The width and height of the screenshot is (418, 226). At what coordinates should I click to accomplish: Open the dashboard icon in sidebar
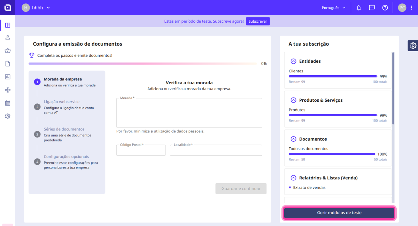click(8, 25)
